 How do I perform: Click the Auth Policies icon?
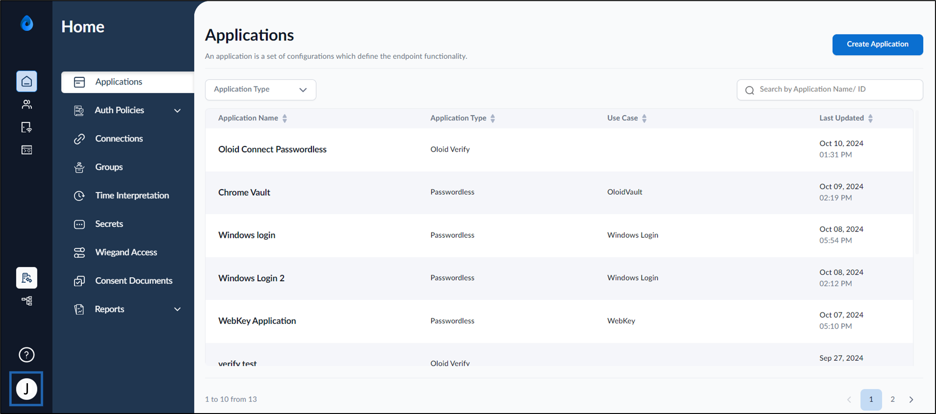click(x=79, y=111)
